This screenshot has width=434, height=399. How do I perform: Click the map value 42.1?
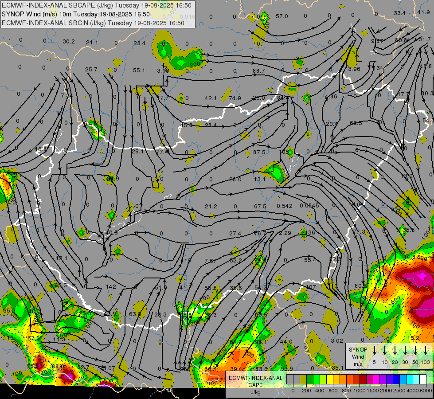[x=211, y=98]
